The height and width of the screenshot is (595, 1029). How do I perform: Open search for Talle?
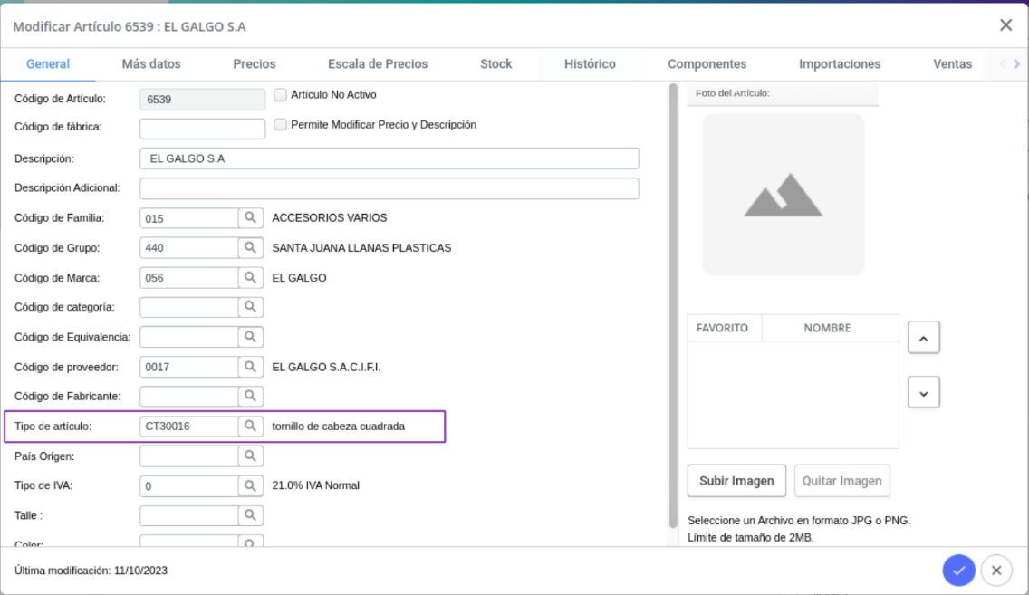(250, 515)
